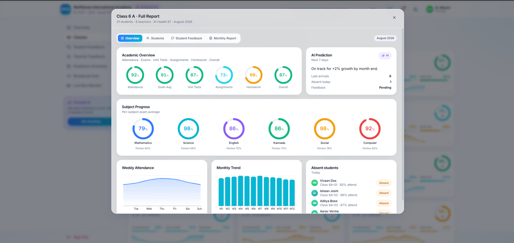Select the Social 98% subject ring
The height and width of the screenshot is (243, 514).
tap(325, 129)
